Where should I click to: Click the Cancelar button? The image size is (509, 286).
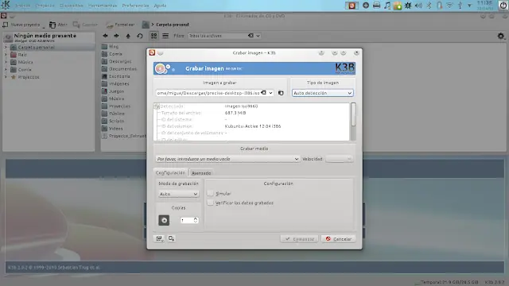pyautogui.click(x=339, y=239)
